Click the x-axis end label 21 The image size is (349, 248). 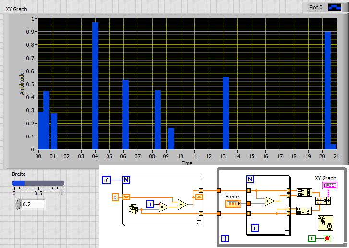(337, 156)
